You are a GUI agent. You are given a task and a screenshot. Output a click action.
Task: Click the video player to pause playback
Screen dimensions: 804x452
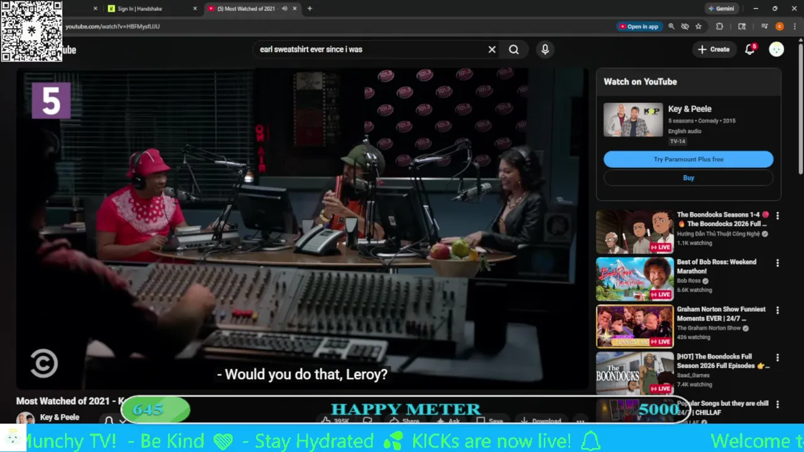pos(302,229)
